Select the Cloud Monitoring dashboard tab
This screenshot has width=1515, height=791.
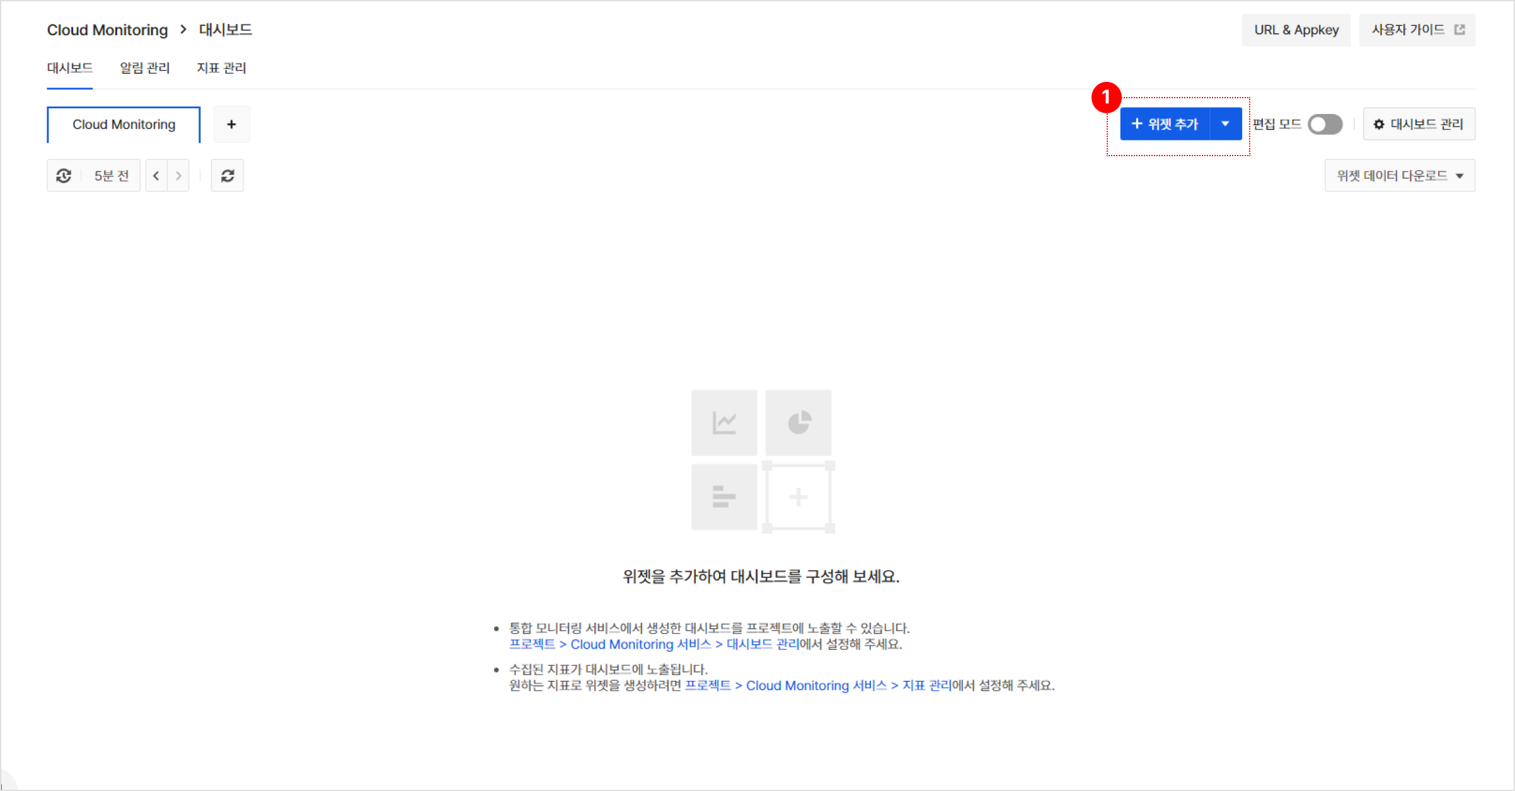[x=124, y=125]
